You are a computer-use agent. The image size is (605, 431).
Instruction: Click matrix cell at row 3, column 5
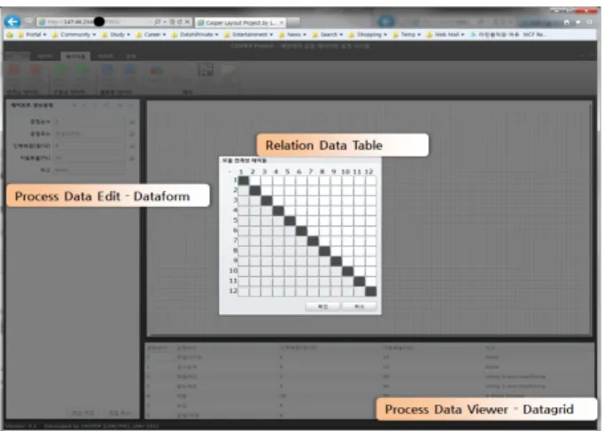click(290, 201)
